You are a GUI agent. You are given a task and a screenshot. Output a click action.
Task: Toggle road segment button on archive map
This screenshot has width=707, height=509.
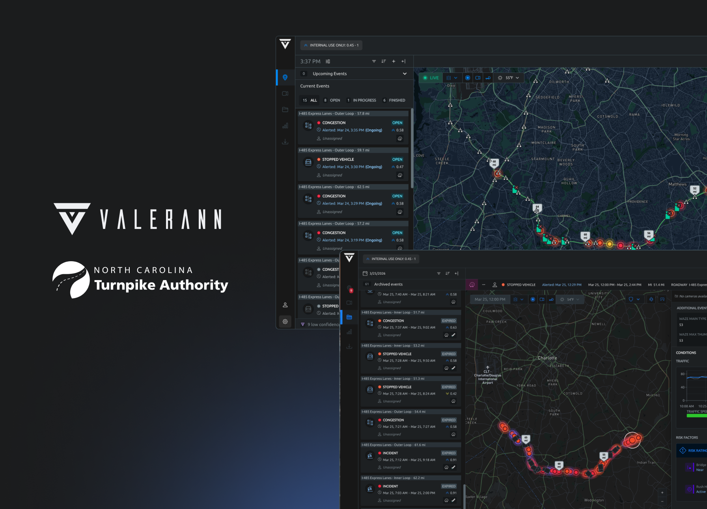pyautogui.click(x=662, y=299)
